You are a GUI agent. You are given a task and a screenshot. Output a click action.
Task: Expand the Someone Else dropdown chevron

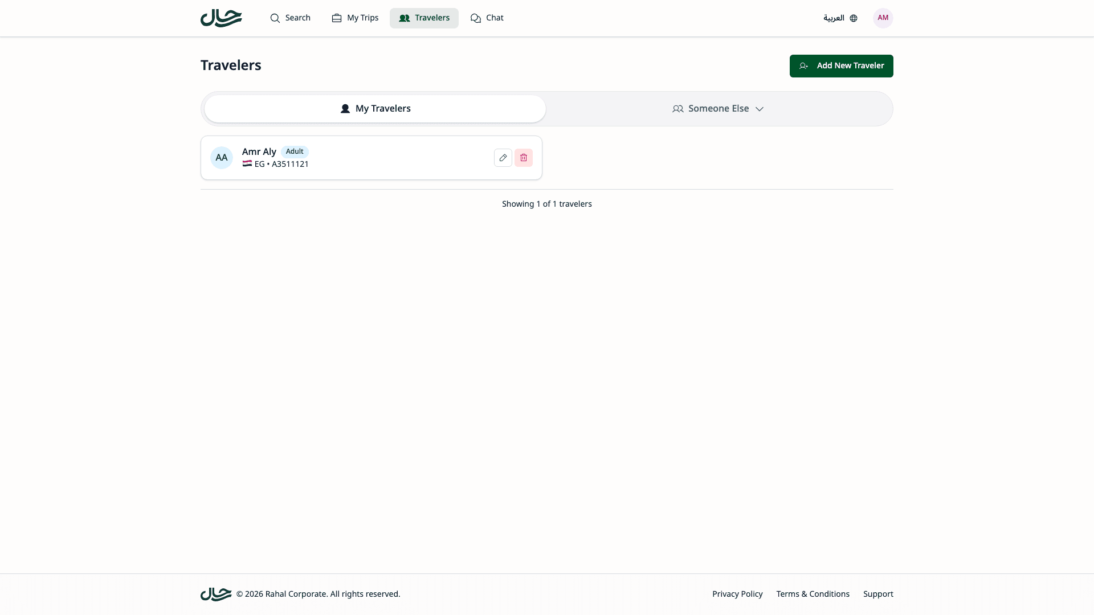coord(760,109)
